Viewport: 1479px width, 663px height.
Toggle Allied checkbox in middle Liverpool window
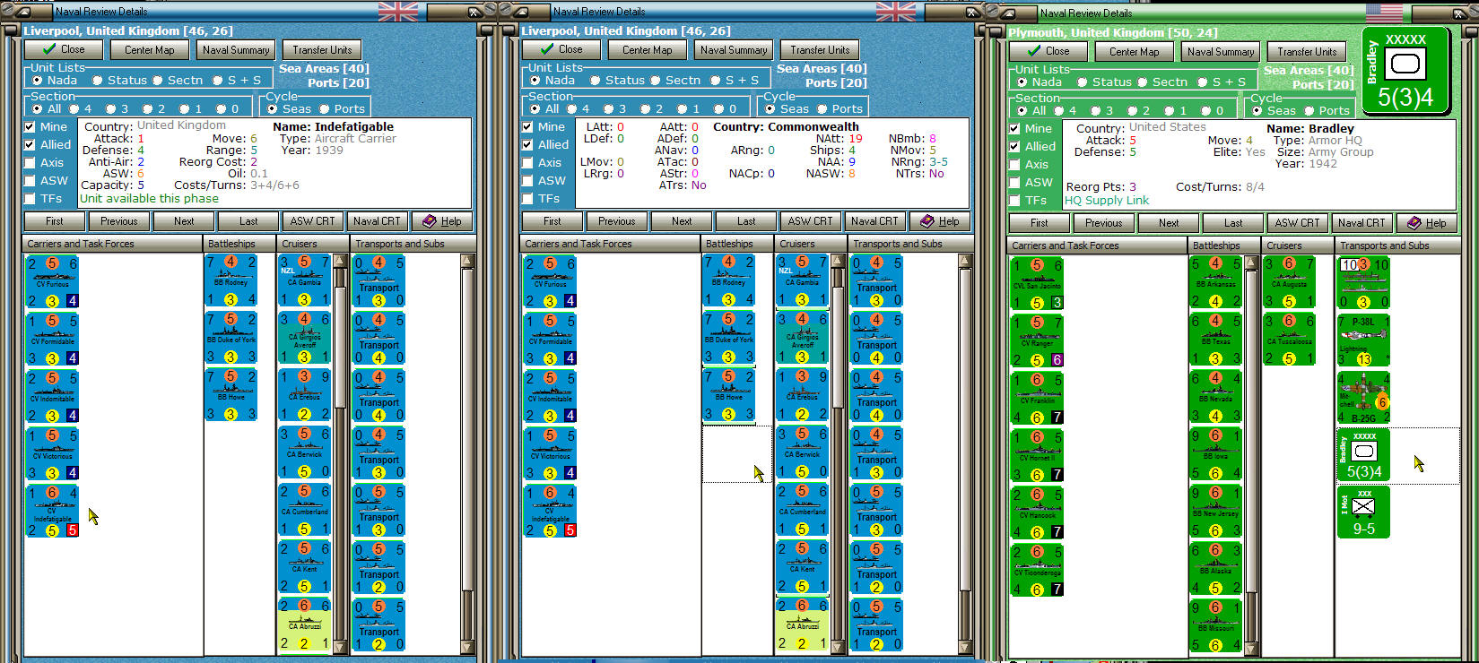coord(528,145)
